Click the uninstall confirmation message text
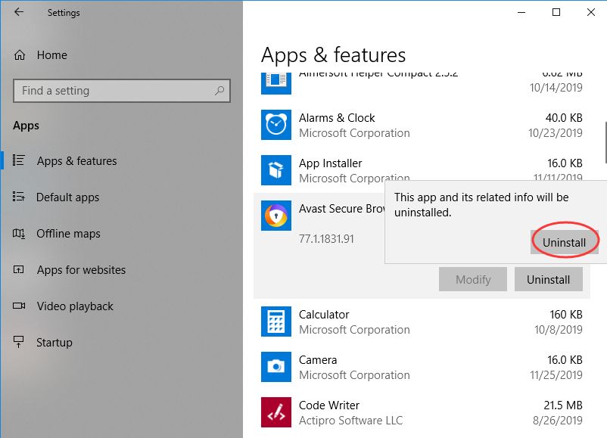Image resolution: width=607 pixels, height=438 pixels. (x=481, y=205)
